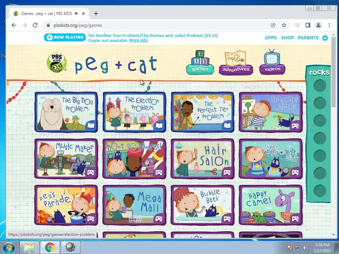
Task: Open the games section with number blocks
Action: (x=200, y=63)
